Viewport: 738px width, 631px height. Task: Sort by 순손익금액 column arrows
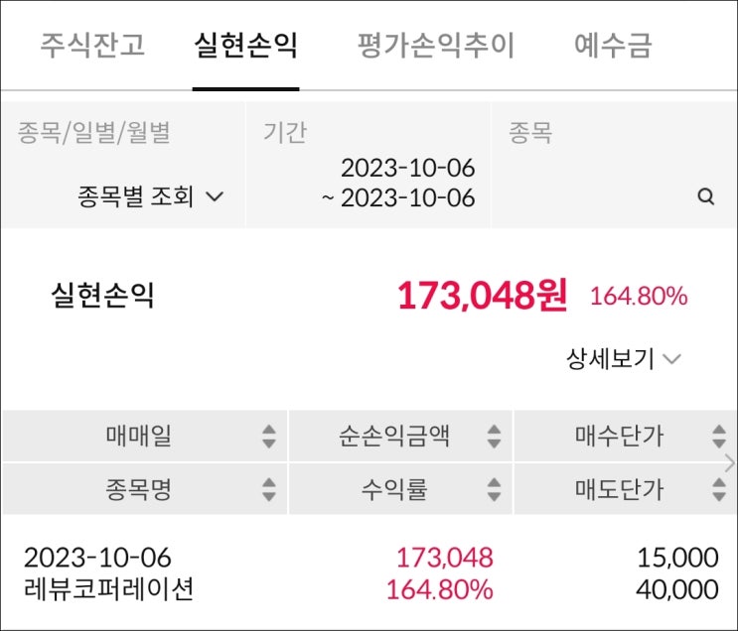pyautogui.click(x=494, y=436)
